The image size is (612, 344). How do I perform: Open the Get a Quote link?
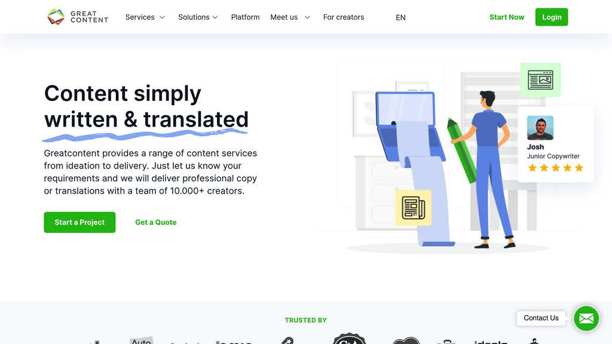coord(155,222)
